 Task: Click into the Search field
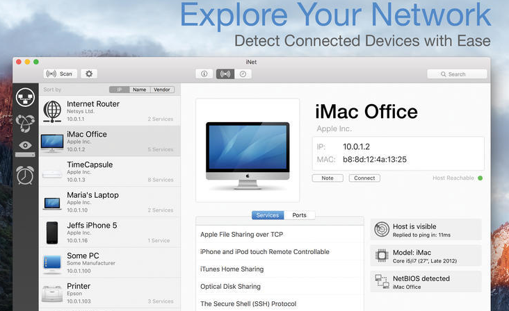457,74
